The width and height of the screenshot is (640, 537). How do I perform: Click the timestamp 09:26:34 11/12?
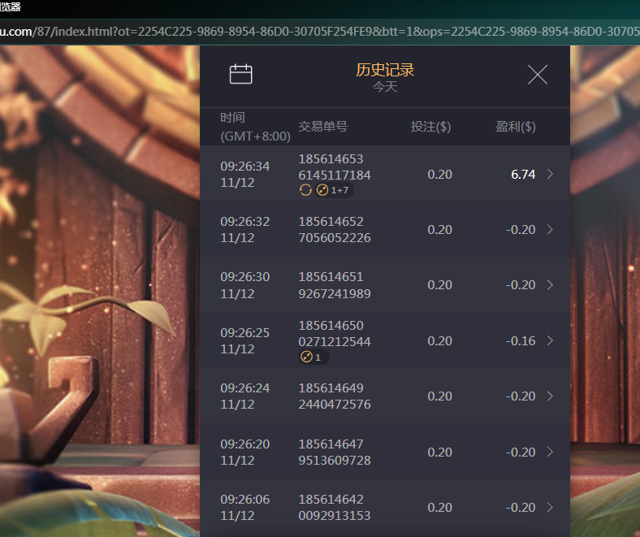(x=245, y=175)
